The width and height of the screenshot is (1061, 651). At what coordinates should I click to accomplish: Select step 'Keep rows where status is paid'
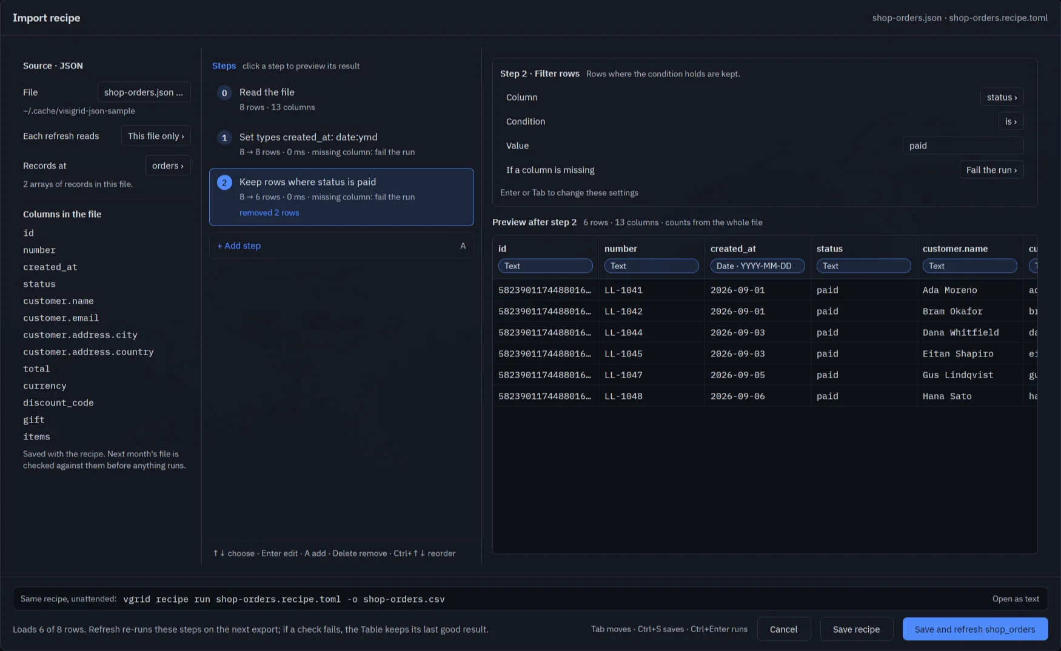coord(341,197)
